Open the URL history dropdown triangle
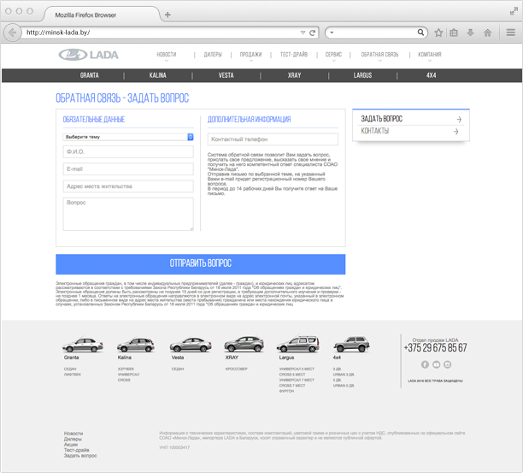Viewport: 523px width, 473px height. [x=303, y=33]
